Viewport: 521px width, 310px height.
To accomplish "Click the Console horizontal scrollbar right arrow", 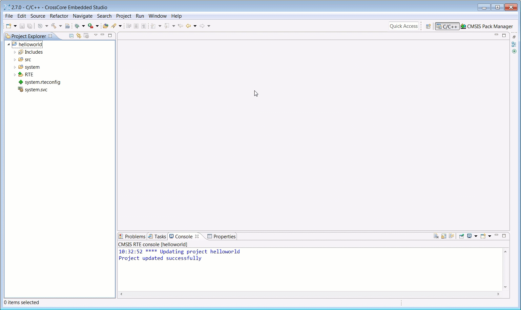I will coord(498,294).
